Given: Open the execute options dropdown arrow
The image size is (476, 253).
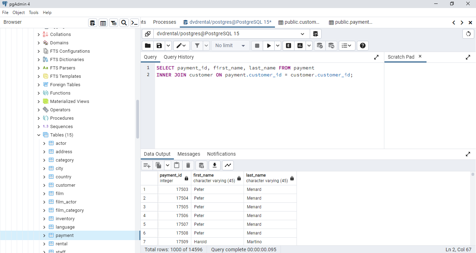Looking at the screenshot, I should (278, 46).
